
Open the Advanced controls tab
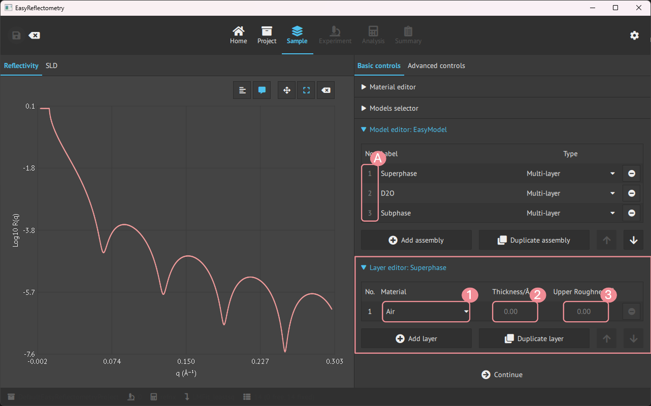click(436, 65)
